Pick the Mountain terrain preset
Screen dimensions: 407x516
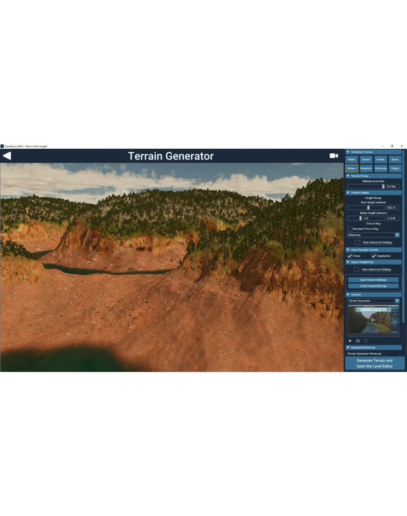pyautogui.click(x=366, y=168)
